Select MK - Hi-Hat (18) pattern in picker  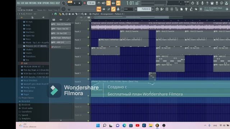61,33
